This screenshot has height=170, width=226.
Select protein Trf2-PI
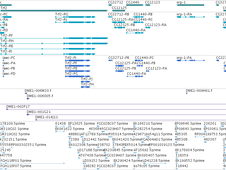(x=78, y=60)
